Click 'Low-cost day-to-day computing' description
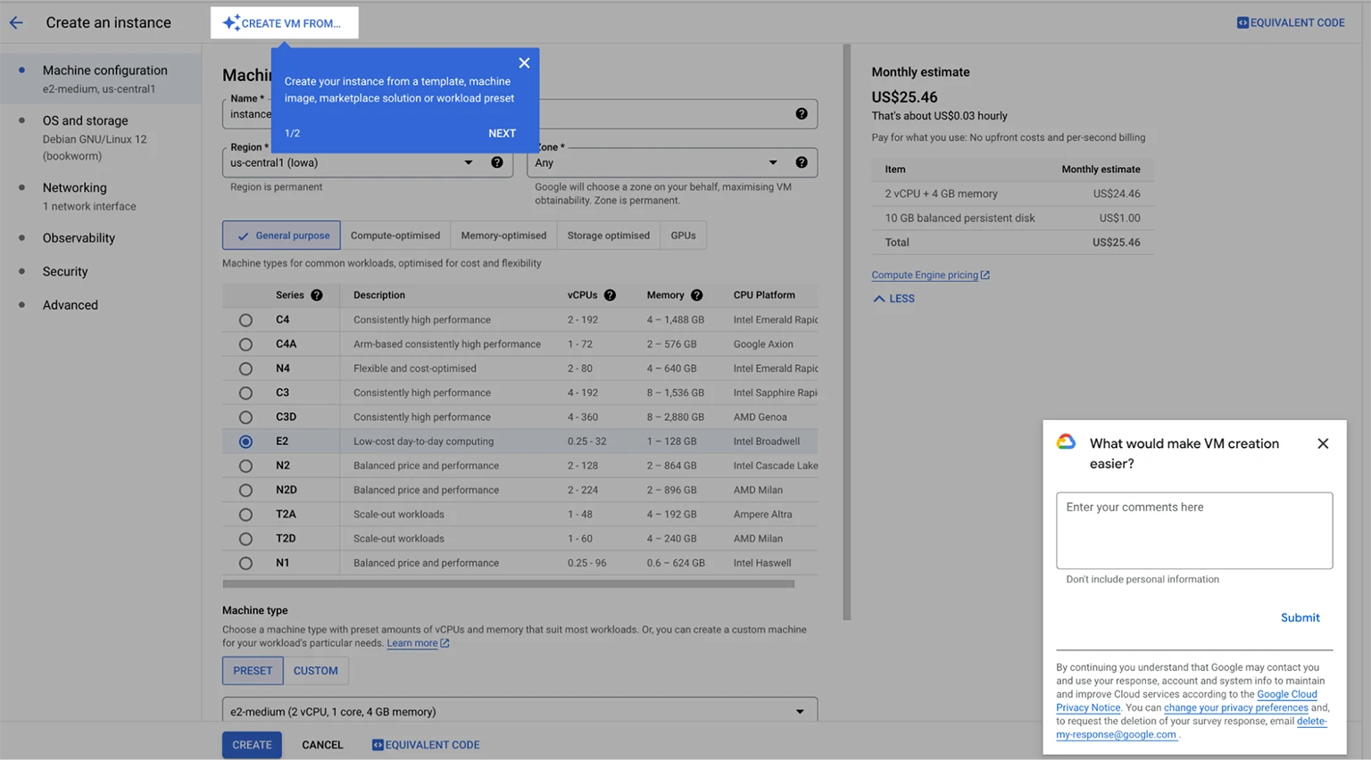 423,442
